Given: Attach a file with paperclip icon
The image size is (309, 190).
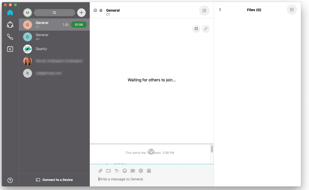Looking at the screenshot, I should 100,171.
